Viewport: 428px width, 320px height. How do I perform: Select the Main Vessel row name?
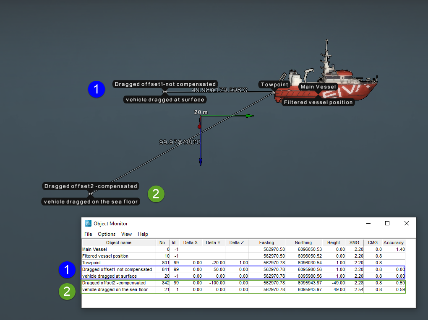pos(94,249)
